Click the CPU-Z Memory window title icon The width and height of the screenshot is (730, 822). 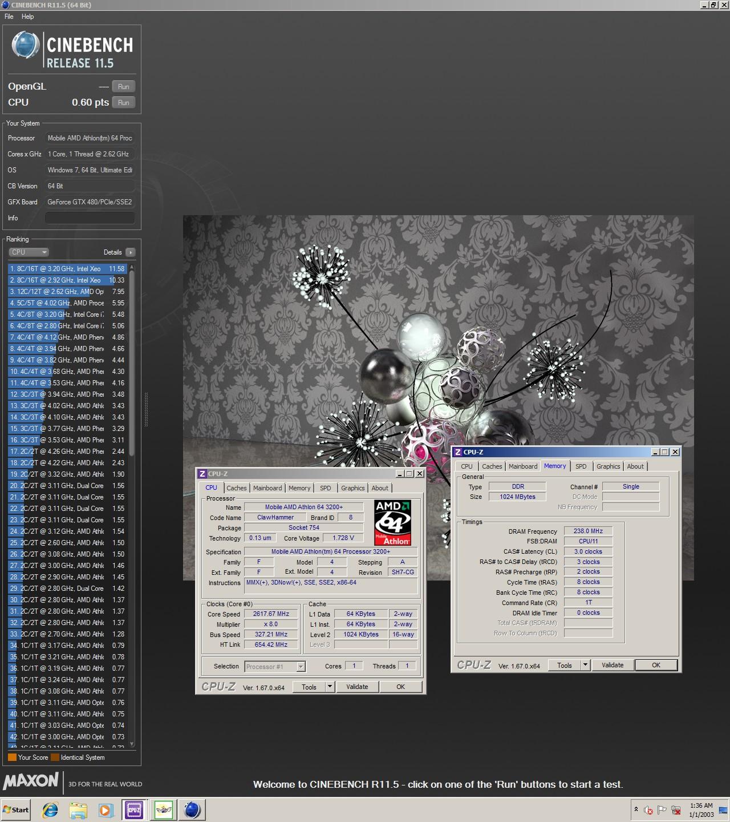[457, 452]
